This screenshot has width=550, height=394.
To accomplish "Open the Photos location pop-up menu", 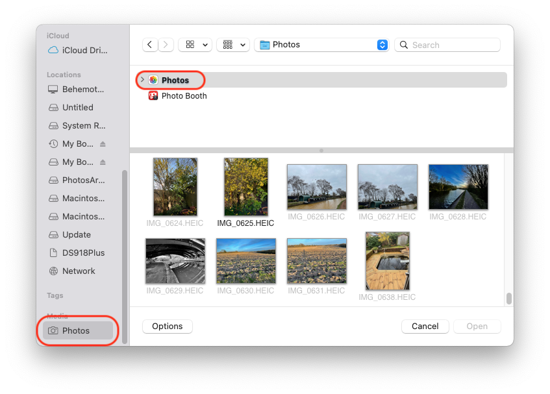I will [x=321, y=45].
